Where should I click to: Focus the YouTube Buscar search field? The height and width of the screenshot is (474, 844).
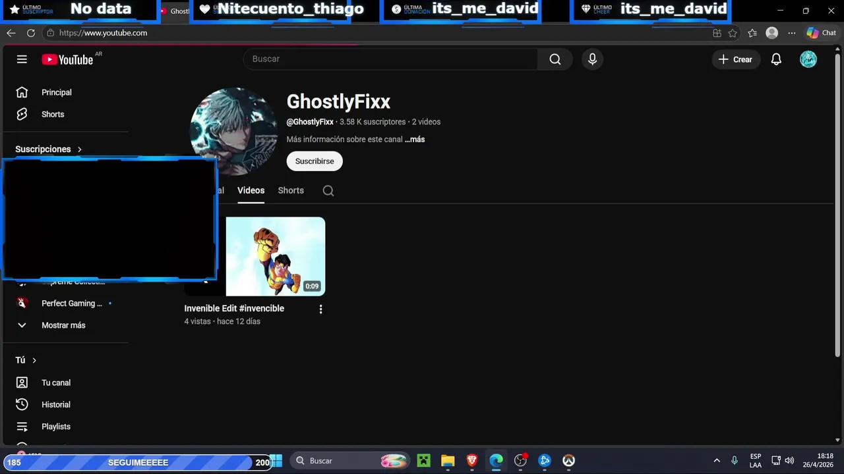pyautogui.click(x=391, y=59)
